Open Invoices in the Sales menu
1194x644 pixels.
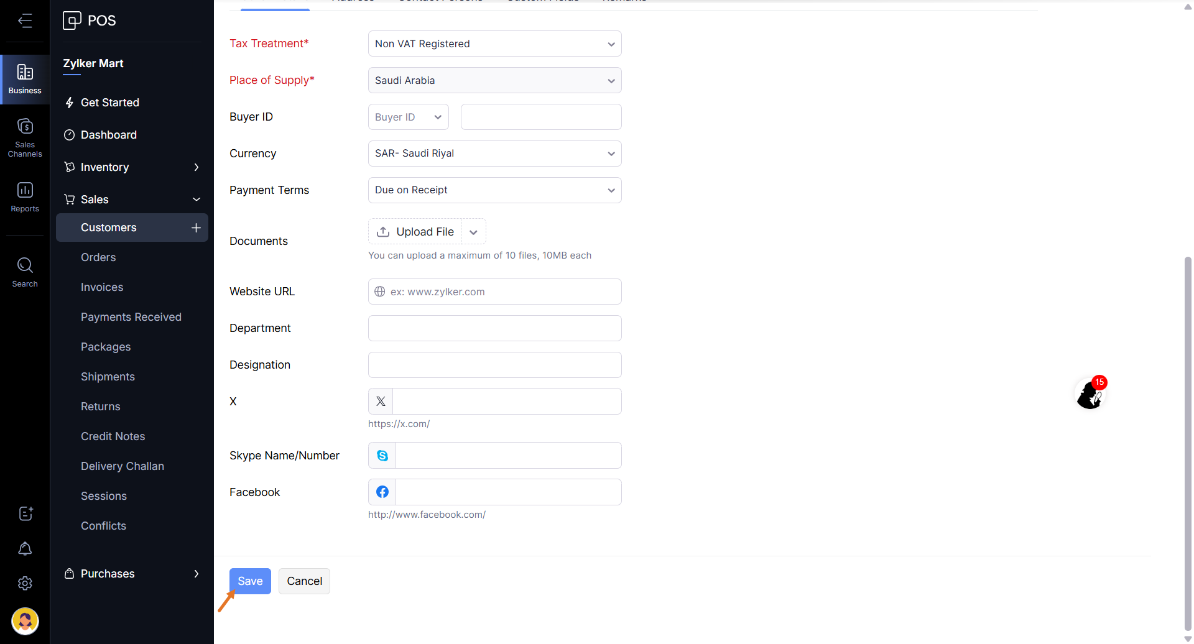(x=102, y=287)
